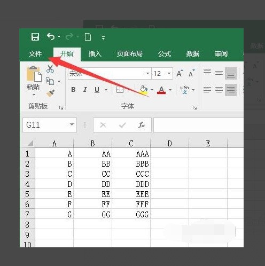265x266 pixels.
Task: Click the Align Right icon
Action: (231, 90)
